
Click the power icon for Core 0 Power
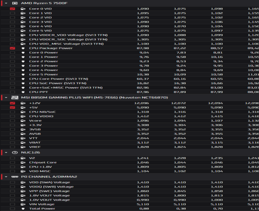[23, 53]
